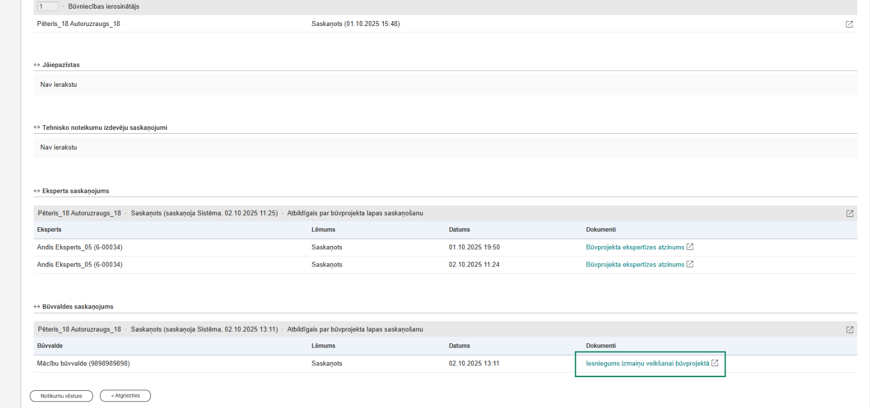
Task: Select the Mācību būvvalde (9898989898) row
Action: click(83, 364)
